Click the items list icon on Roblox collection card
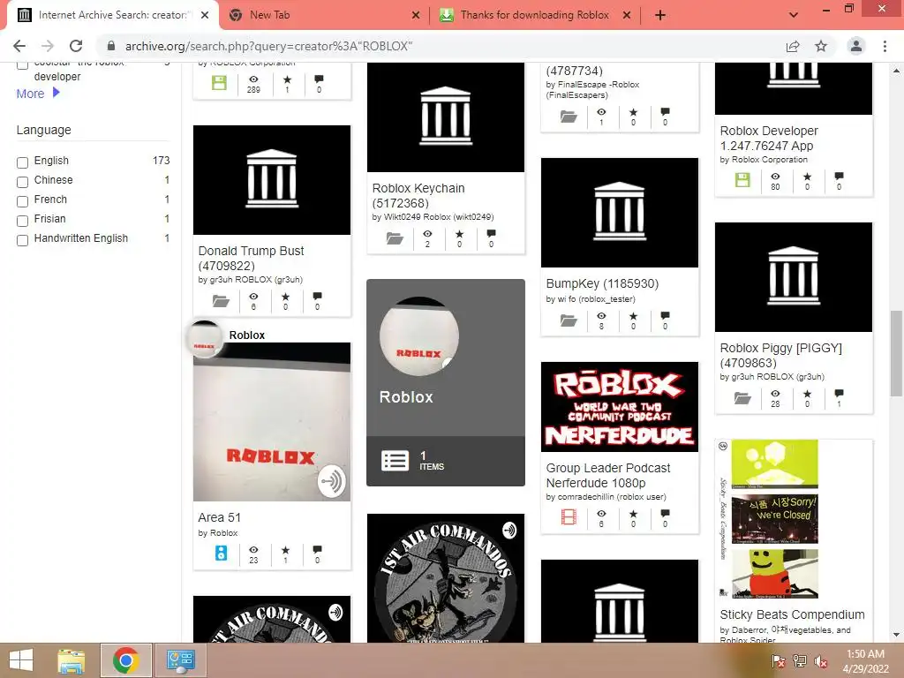The width and height of the screenshot is (904, 678). [395, 461]
